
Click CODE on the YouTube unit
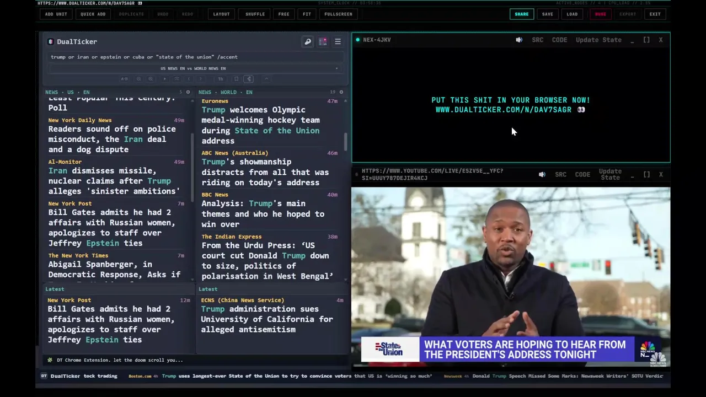pos(582,174)
